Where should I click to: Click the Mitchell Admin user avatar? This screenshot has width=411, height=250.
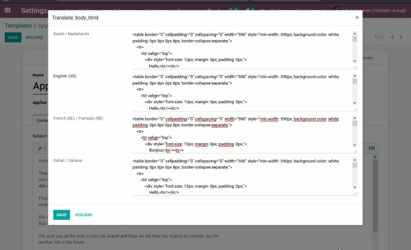[x=337, y=10]
